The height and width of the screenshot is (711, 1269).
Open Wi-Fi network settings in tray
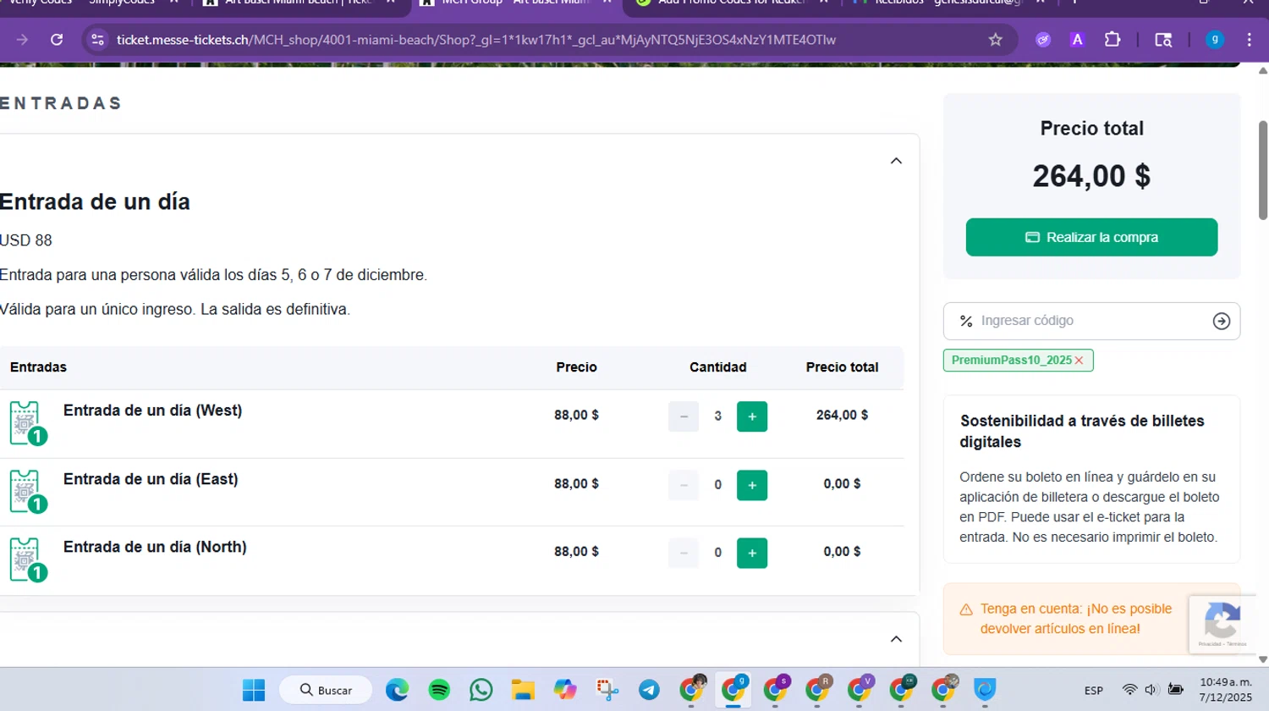(1129, 690)
